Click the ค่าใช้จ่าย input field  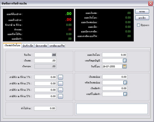45,108
